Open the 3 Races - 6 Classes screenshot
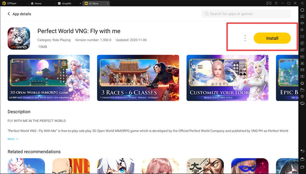Viewport: 306px width, 174px height. coord(138,78)
